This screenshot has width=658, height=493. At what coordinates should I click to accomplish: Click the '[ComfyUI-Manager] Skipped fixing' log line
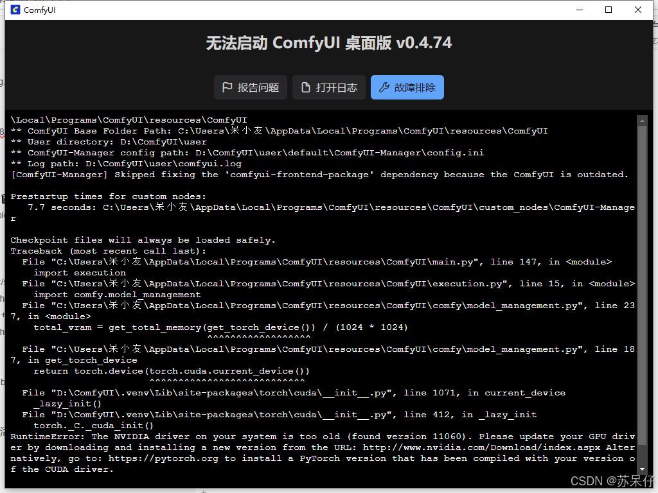click(x=319, y=175)
